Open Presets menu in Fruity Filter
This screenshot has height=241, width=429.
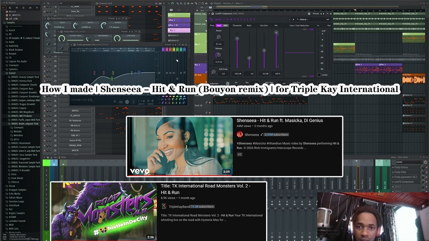tap(124, 31)
